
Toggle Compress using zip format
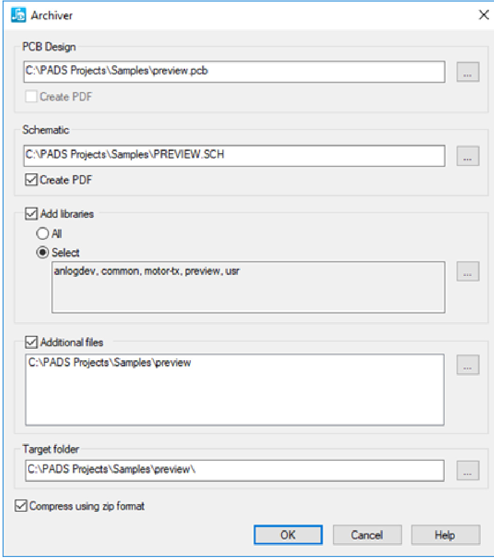pyautogui.click(x=22, y=506)
